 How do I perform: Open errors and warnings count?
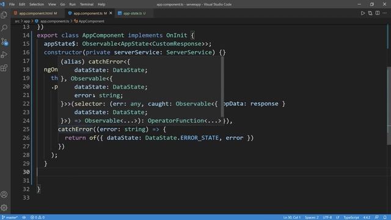tap(37, 218)
